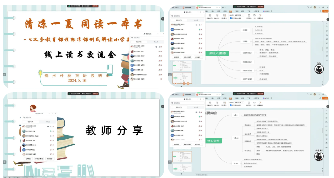Image resolution: width=334 pixels, height=178 pixels.
Task: Click the floating owl avatar beside the 核心素养 mind map
Action: coord(319,156)
